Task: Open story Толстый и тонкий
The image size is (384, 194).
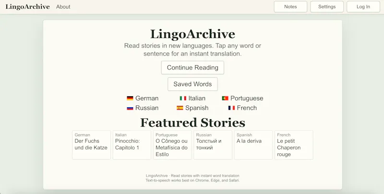Action: (x=213, y=145)
